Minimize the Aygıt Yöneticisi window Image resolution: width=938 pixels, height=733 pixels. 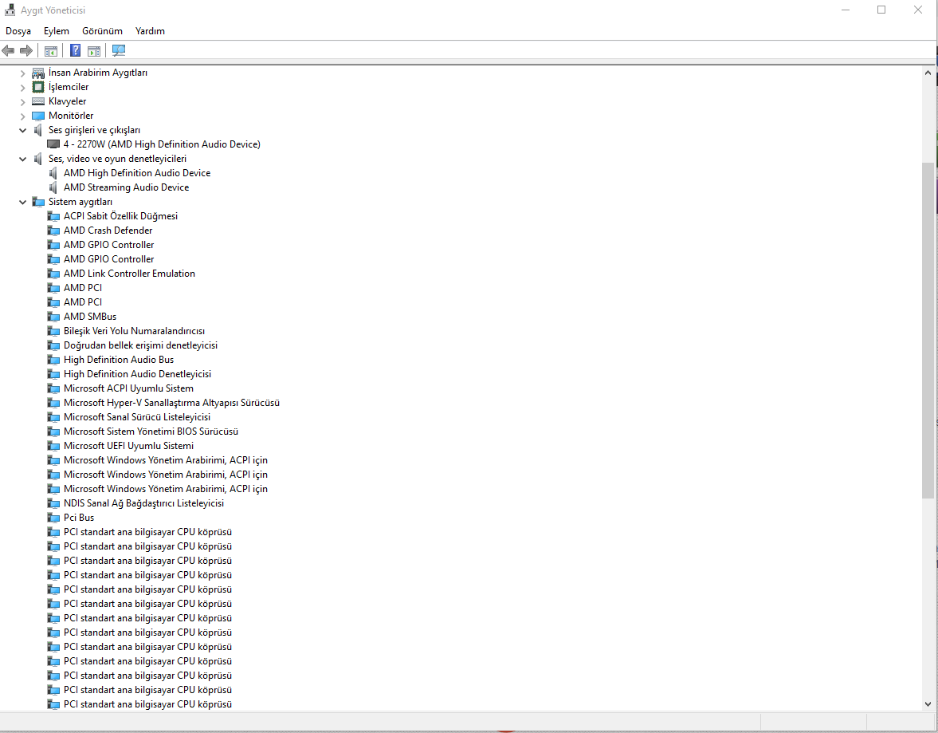click(x=846, y=10)
